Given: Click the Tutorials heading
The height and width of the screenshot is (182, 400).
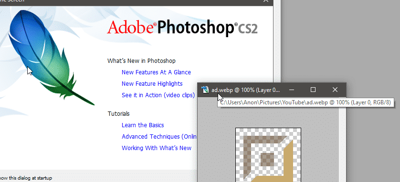Looking at the screenshot, I should click(119, 113).
